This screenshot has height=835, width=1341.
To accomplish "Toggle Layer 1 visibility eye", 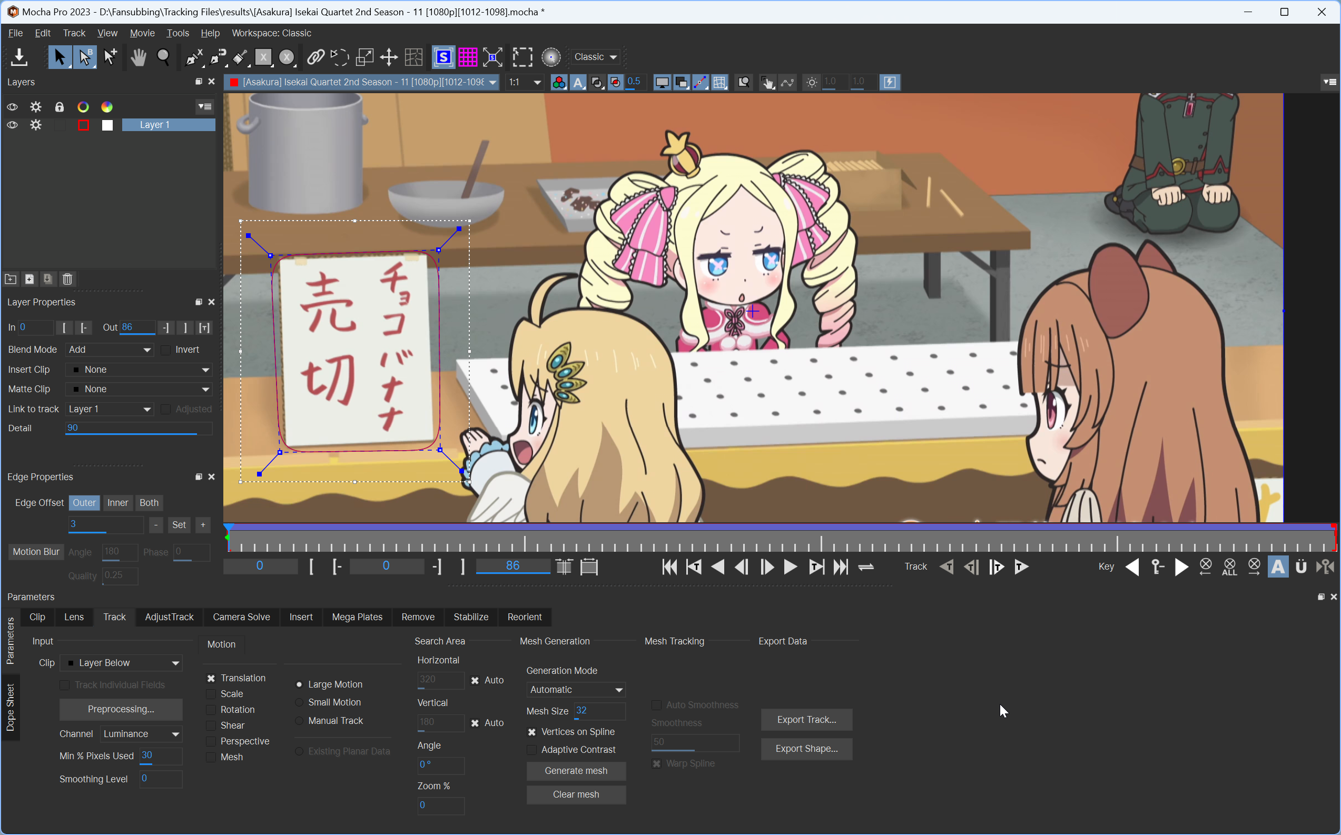I will (x=12, y=125).
